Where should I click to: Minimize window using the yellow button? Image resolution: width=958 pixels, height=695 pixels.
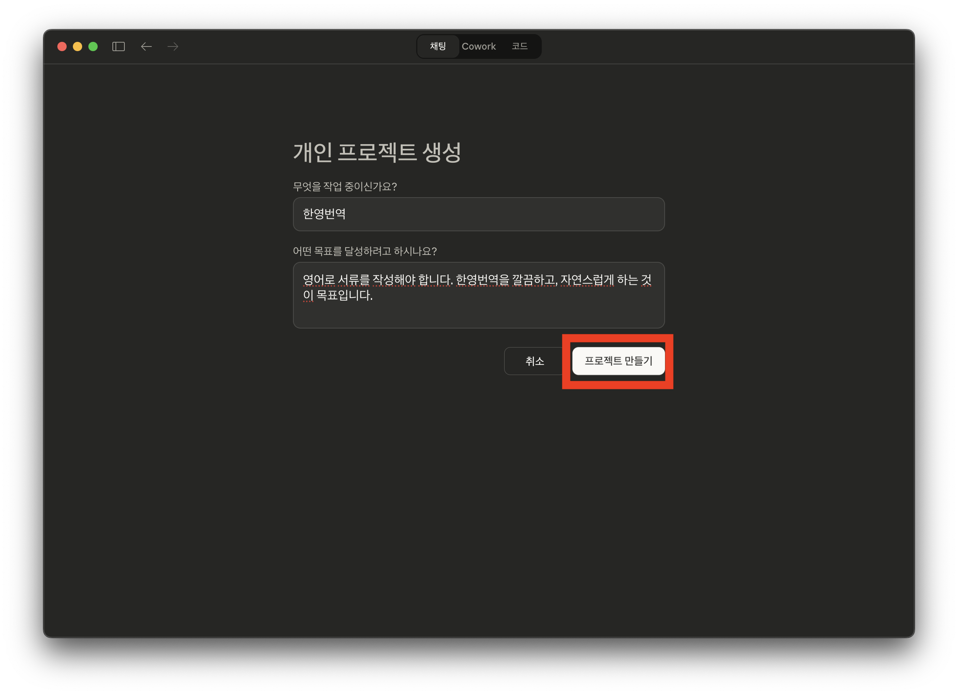point(77,46)
